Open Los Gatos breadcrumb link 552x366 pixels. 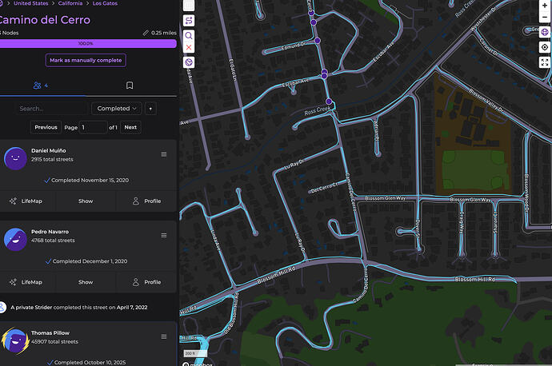(105, 3)
